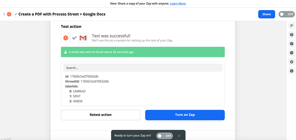This screenshot has width=296, height=140.
Task: Click the Gmail app icon in test action
Action: pos(83,38)
